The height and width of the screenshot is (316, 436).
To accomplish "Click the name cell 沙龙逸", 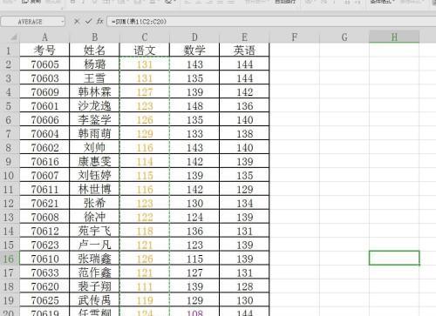I will pyautogui.click(x=94, y=106).
